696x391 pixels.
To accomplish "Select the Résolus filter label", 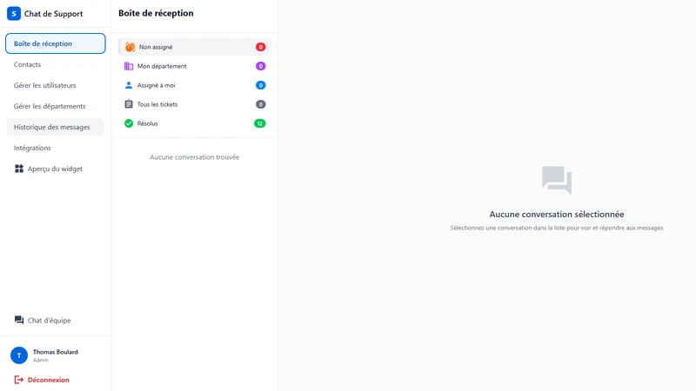I will coord(147,123).
